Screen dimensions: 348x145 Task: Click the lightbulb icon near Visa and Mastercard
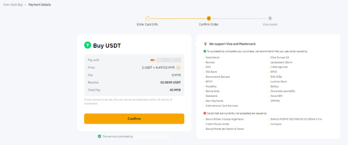tap(205, 44)
